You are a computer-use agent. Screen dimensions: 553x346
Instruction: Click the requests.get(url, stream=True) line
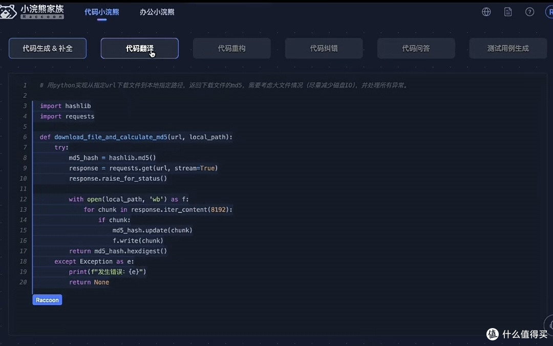(x=143, y=168)
